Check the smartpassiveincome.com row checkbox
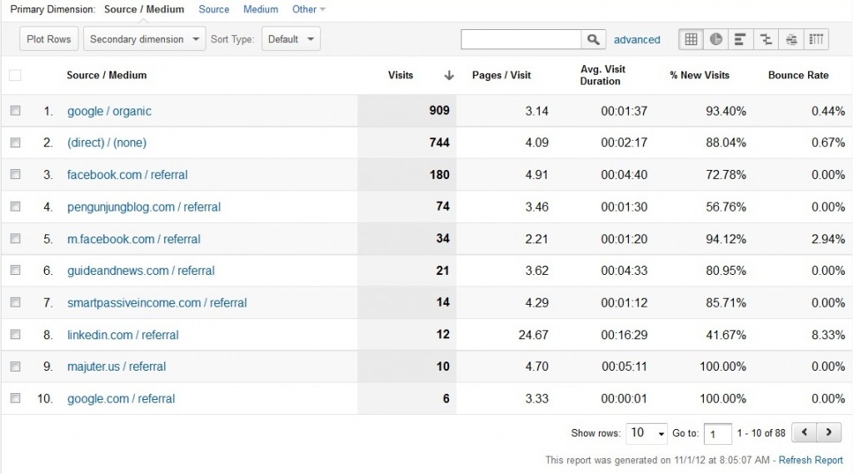Viewport: 853px width, 474px height. point(15,302)
